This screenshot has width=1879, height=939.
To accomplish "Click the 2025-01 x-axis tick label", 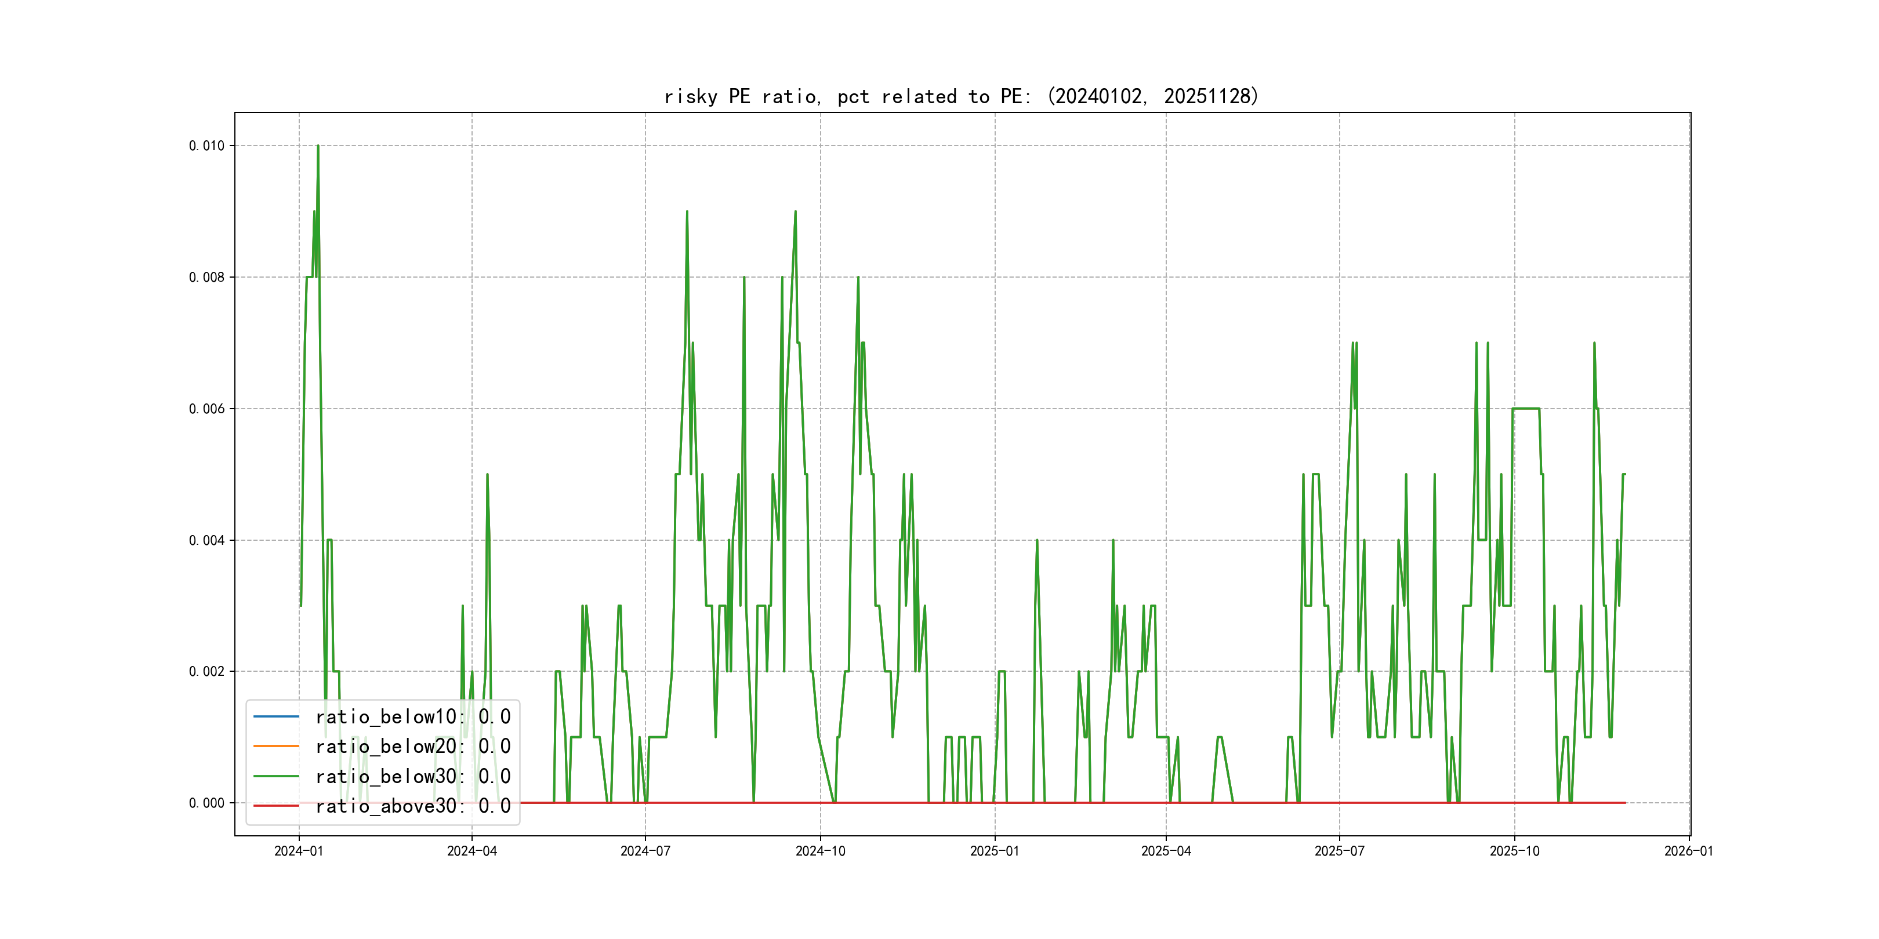I will pos(994,851).
